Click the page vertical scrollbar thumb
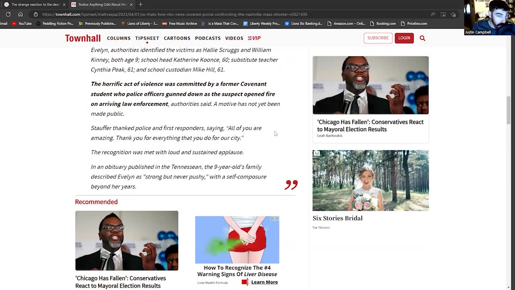This screenshot has width=515, height=290. [x=509, y=110]
